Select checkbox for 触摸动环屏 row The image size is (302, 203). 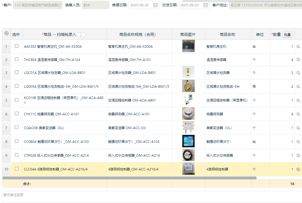click(17, 141)
